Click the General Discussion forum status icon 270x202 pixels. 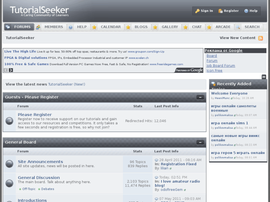pos(10,183)
